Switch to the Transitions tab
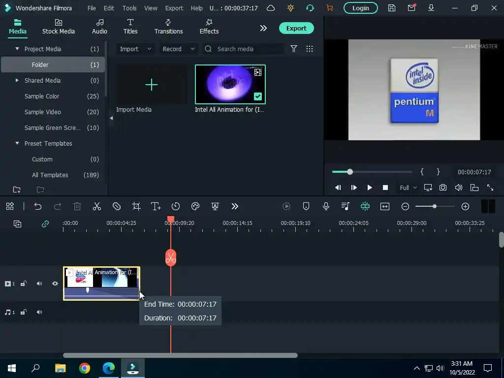 [x=168, y=27]
